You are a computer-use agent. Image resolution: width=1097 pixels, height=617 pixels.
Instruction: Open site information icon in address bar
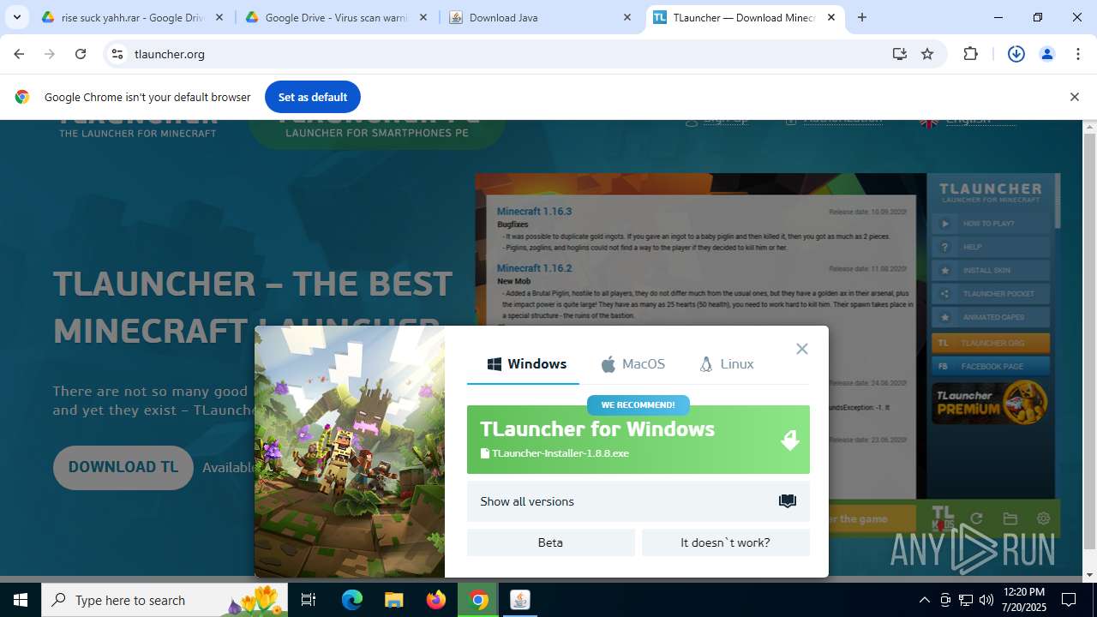click(118, 54)
